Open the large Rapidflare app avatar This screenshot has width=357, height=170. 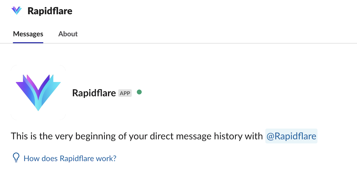click(38, 93)
